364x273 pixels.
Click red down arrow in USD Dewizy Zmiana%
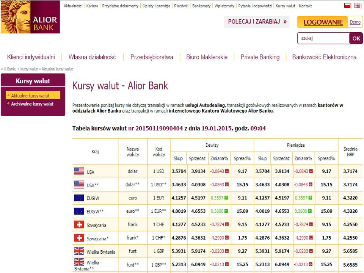tap(227, 171)
